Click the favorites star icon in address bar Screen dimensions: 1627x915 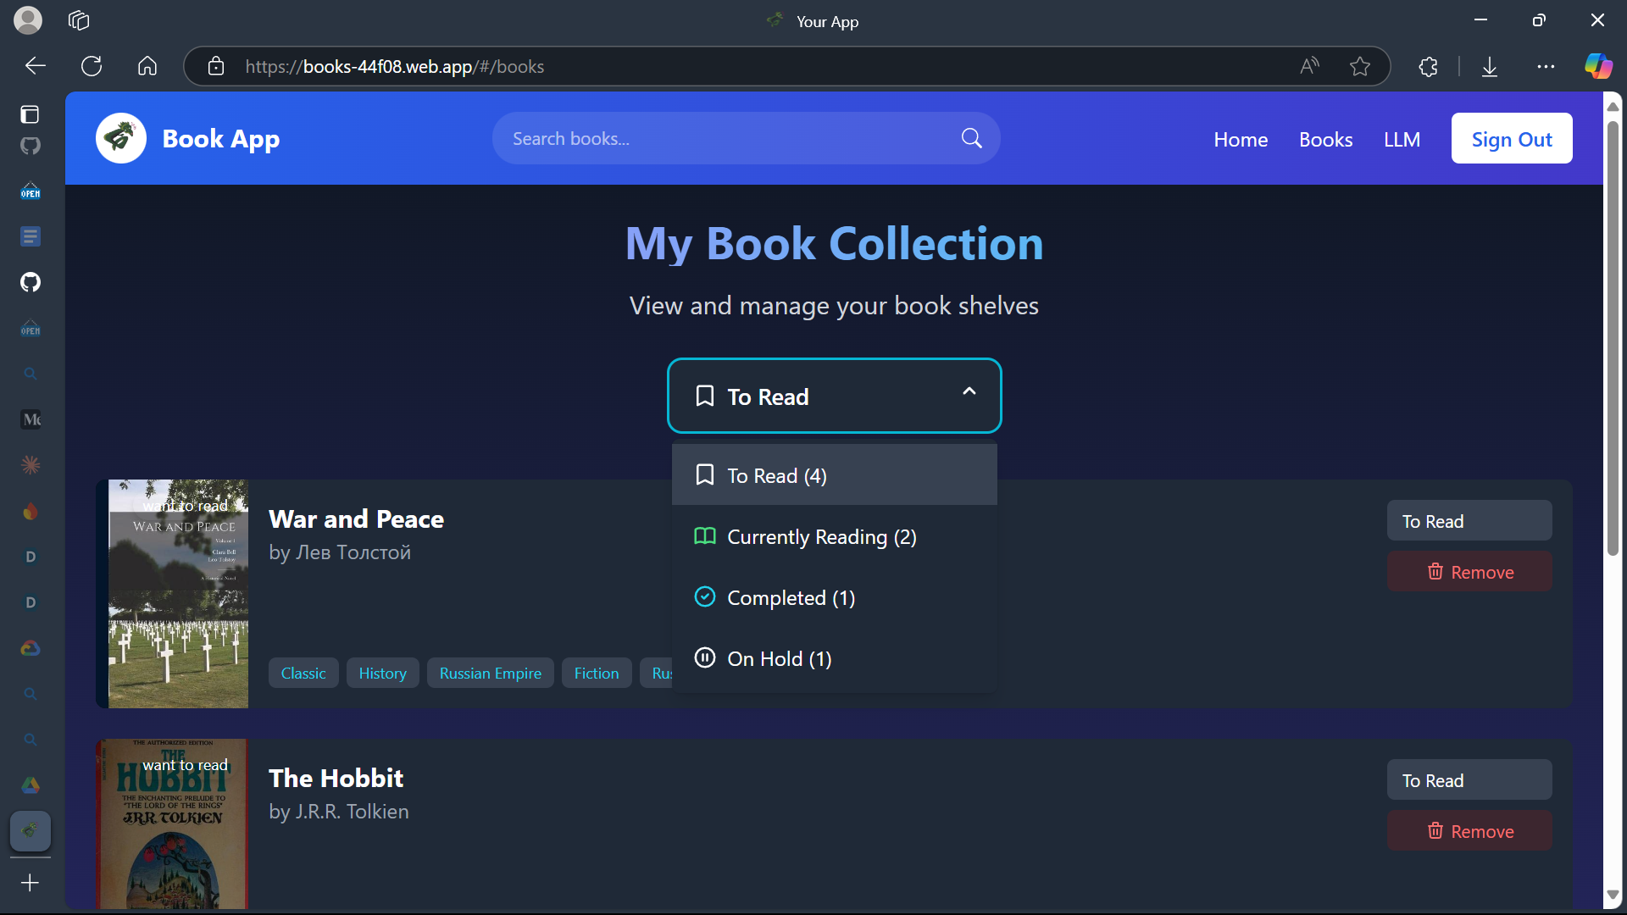(1360, 66)
